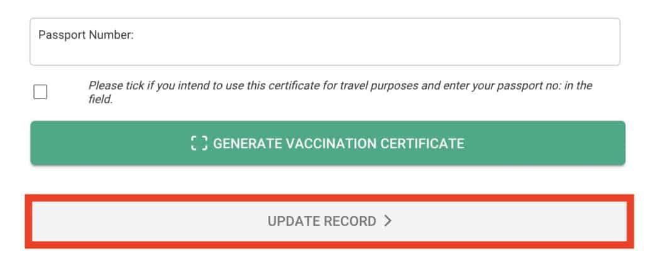
Task: Enable the certificate-for-travel checkbox
Action: [x=40, y=92]
